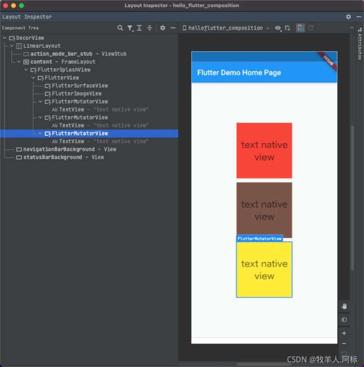The image size is (364, 367).
Task: Zoom in with the plus button
Action: (344, 333)
